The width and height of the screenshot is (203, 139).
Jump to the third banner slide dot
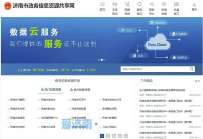[104, 60]
